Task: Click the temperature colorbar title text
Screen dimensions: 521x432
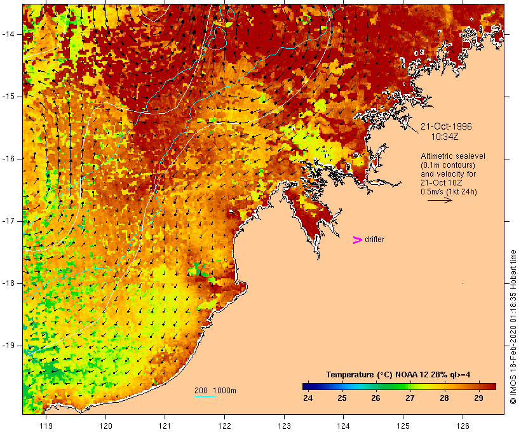Action: tap(398, 375)
